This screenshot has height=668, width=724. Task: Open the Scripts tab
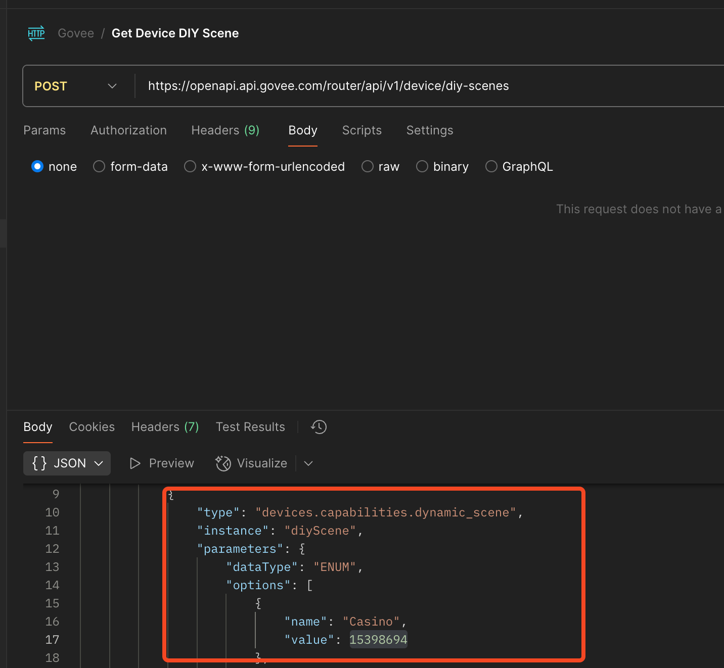[x=362, y=130]
